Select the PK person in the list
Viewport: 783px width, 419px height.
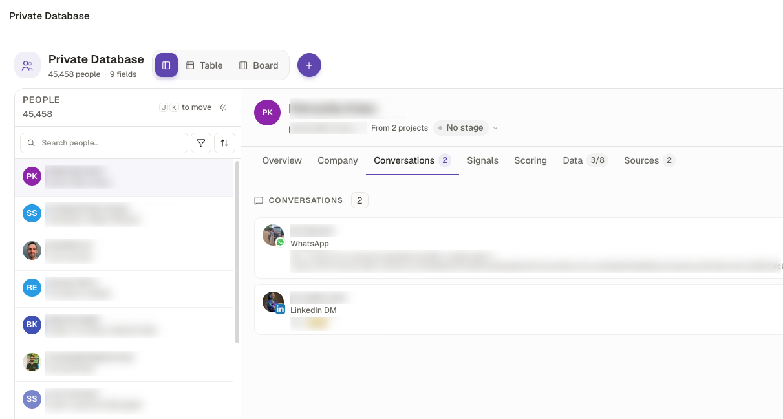tap(124, 177)
